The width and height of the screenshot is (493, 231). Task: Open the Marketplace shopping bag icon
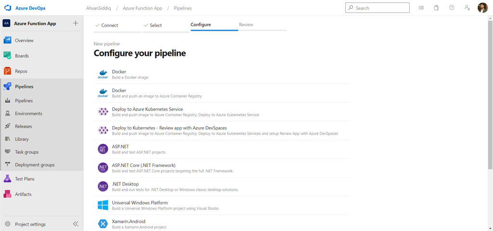coord(436,8)
